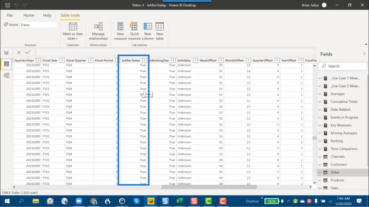
Task: Collapse the Fields pane chevron
Action: tap(364, 54)
